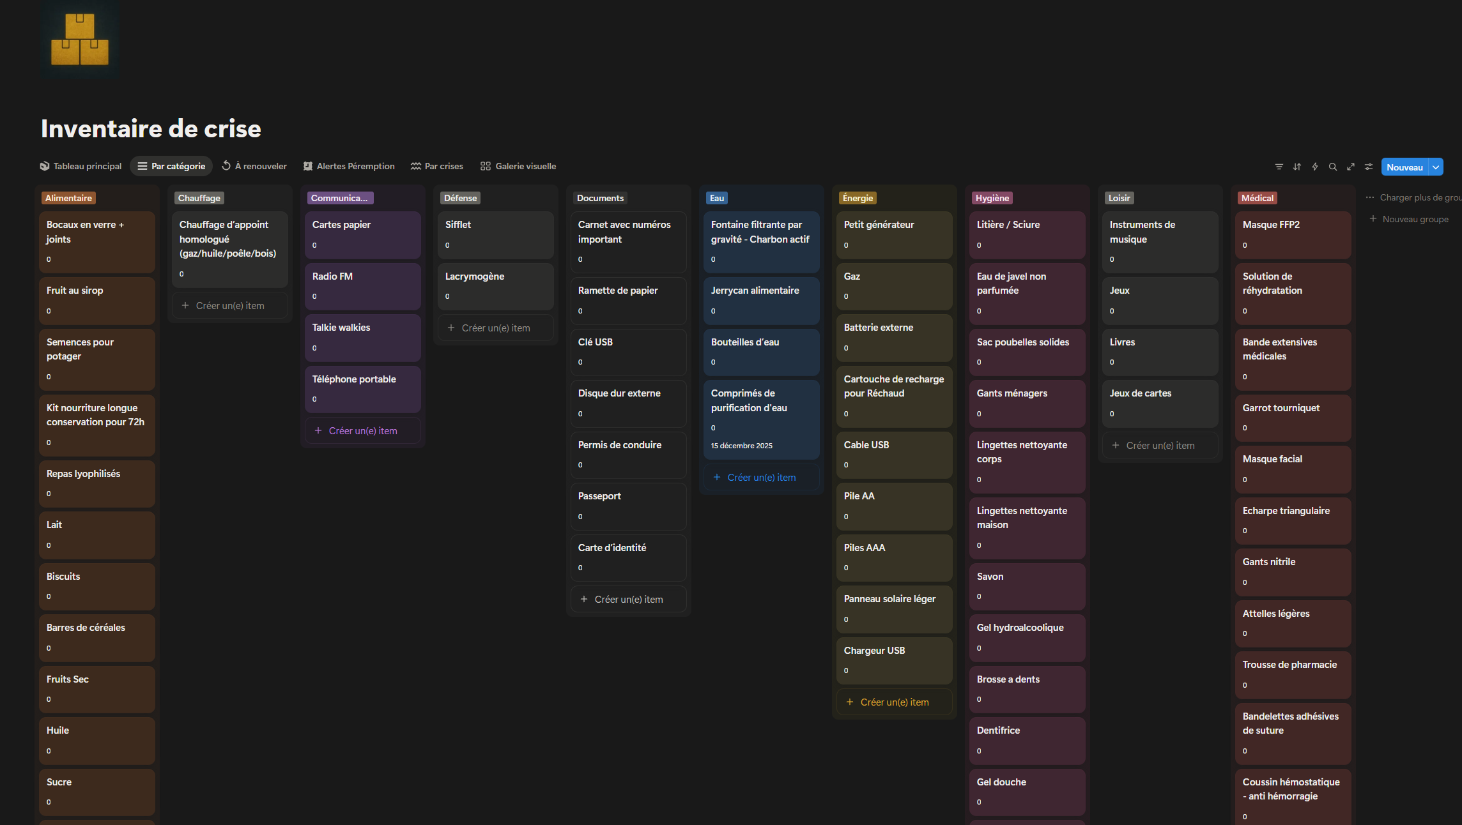Screen dimensions: 1462x825
Task: Click plus icon in Eau's Créer un(e) item
Action: [716, 477]
